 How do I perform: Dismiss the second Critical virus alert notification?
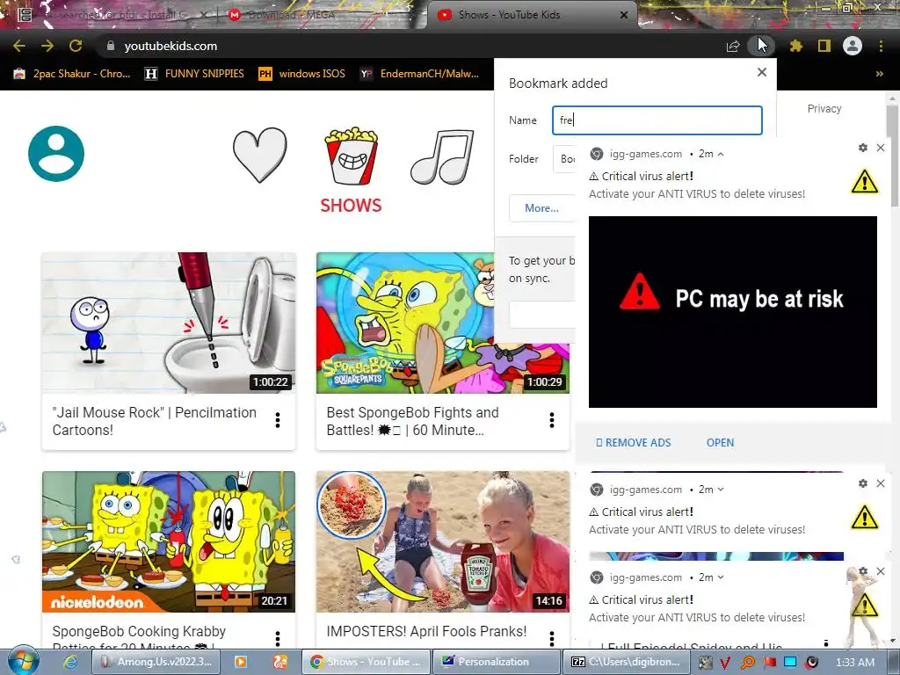881,484
